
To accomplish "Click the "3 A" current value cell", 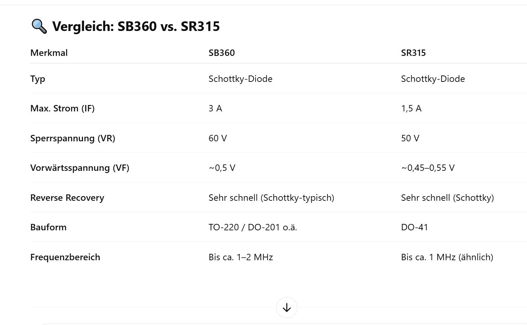I will pyautogui.click(x=215, y=109).
